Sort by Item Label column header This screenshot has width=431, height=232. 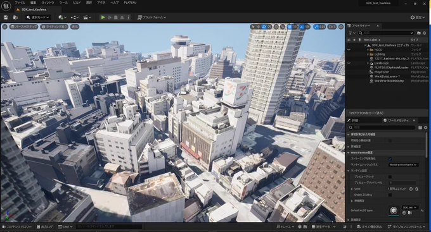click(371, 40)
